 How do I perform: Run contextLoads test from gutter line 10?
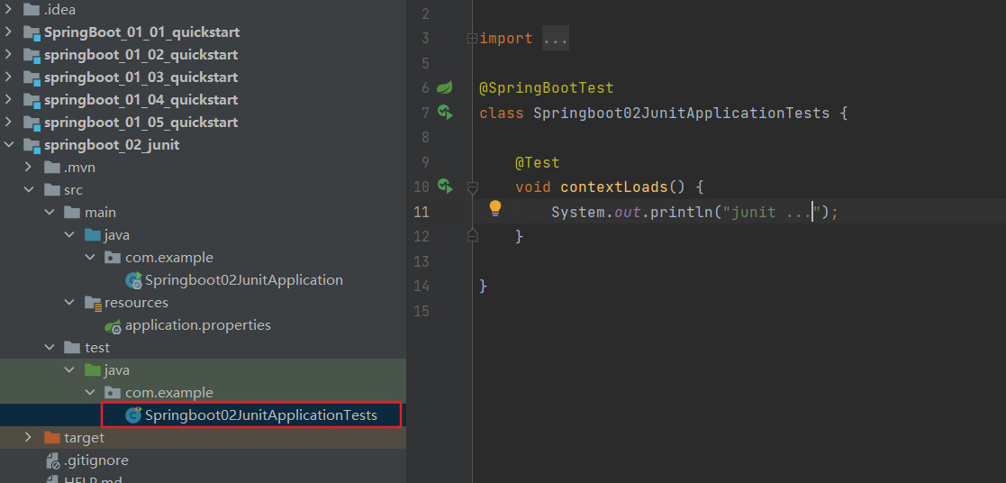click(x=445, y=187)
